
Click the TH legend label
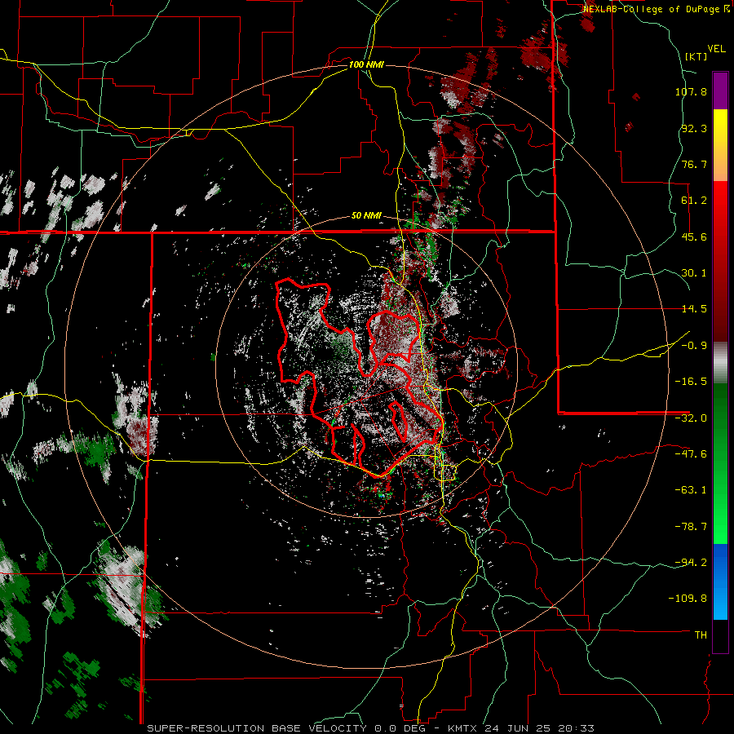click(701, 635)
